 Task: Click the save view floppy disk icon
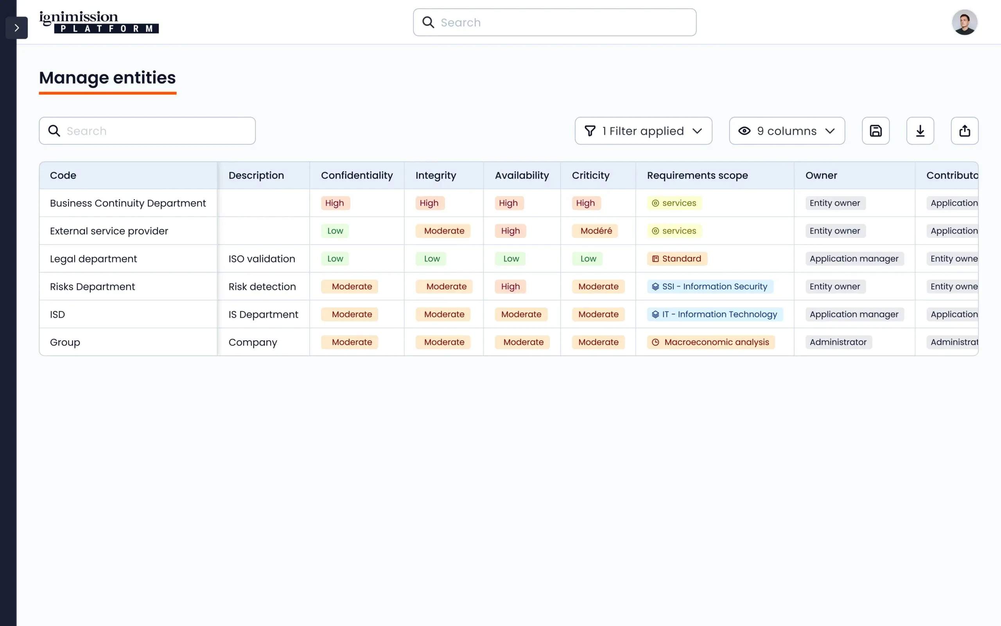coord(875,131)
